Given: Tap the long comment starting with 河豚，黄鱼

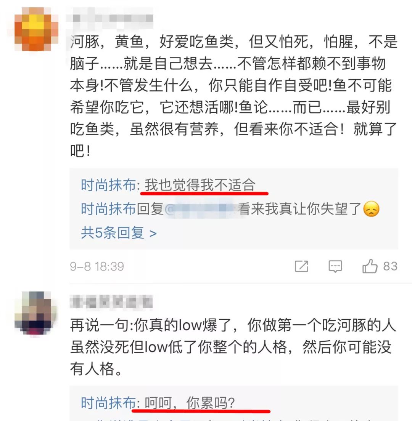Looking at the screenshot, I should tap(233, 96).
